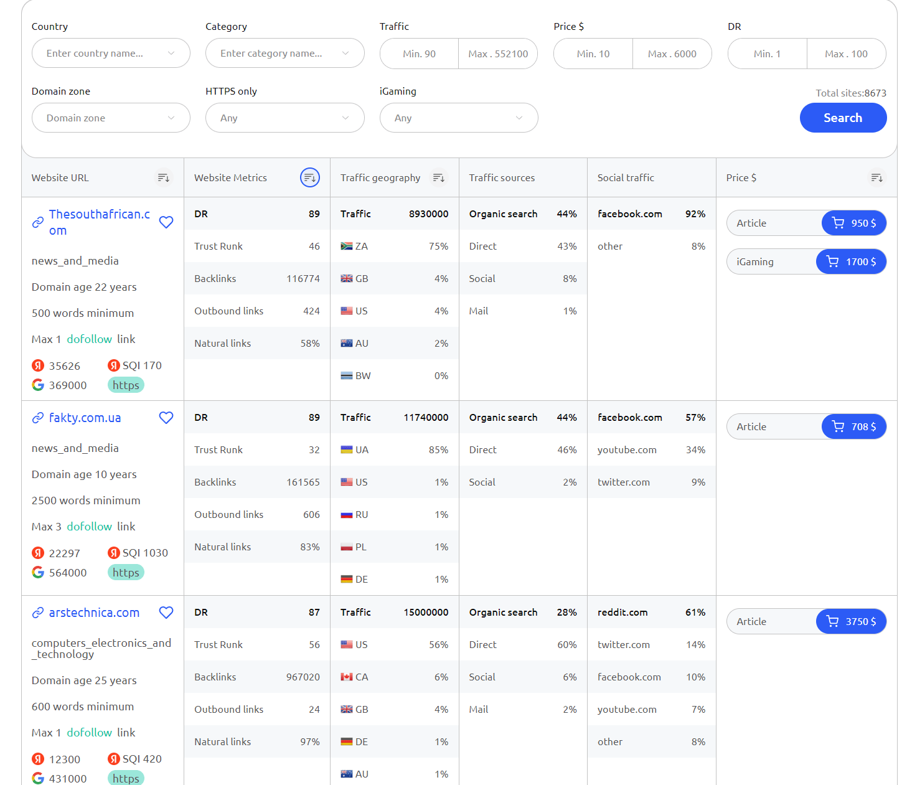Click Google icon next to 369000
The height and width of the screenshot is (785, 902).
[x=38, y=385]
